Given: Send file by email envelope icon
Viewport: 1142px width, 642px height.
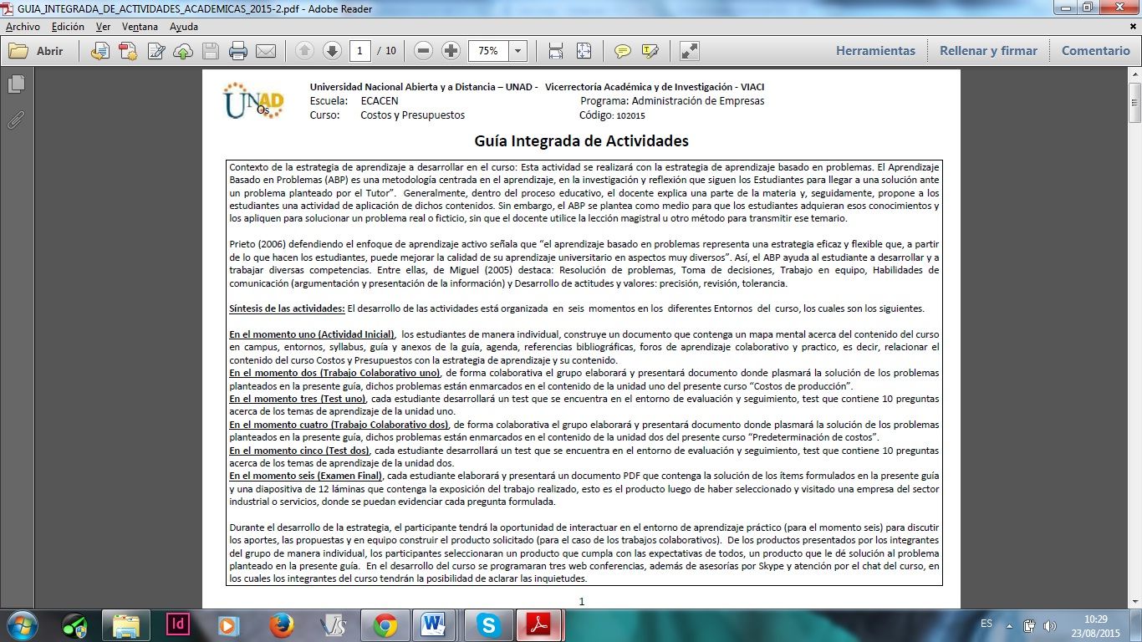Looking at the screenshot, I should (x=266, y=51).
